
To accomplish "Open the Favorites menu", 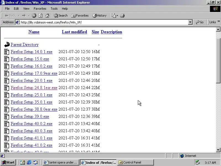I will (40, 9).
